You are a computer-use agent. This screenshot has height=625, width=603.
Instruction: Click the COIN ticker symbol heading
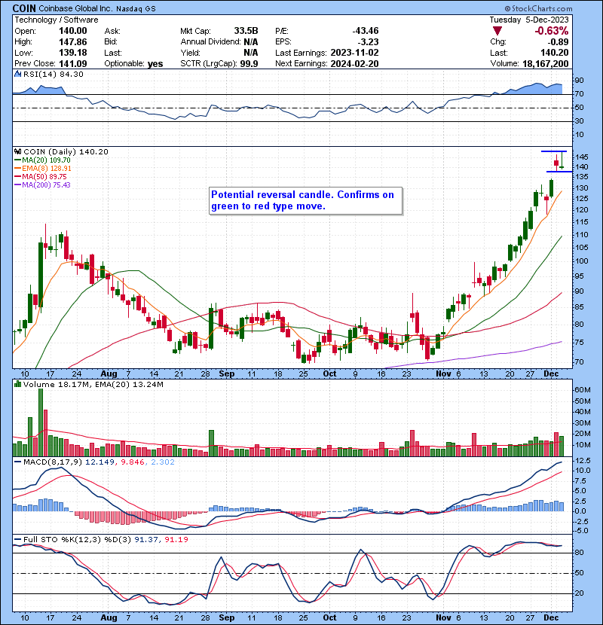(26, 8)
